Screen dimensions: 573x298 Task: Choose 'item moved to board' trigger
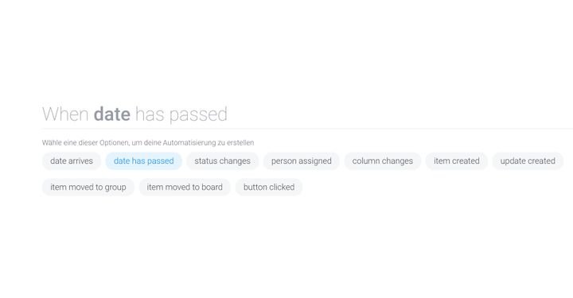tap(185, 187)
